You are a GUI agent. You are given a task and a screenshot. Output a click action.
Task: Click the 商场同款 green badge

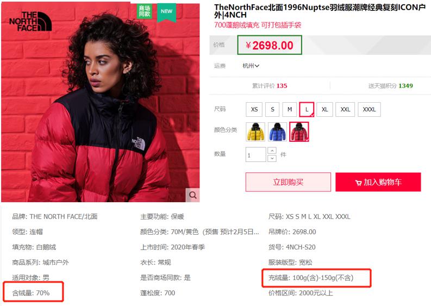[145, 11]
